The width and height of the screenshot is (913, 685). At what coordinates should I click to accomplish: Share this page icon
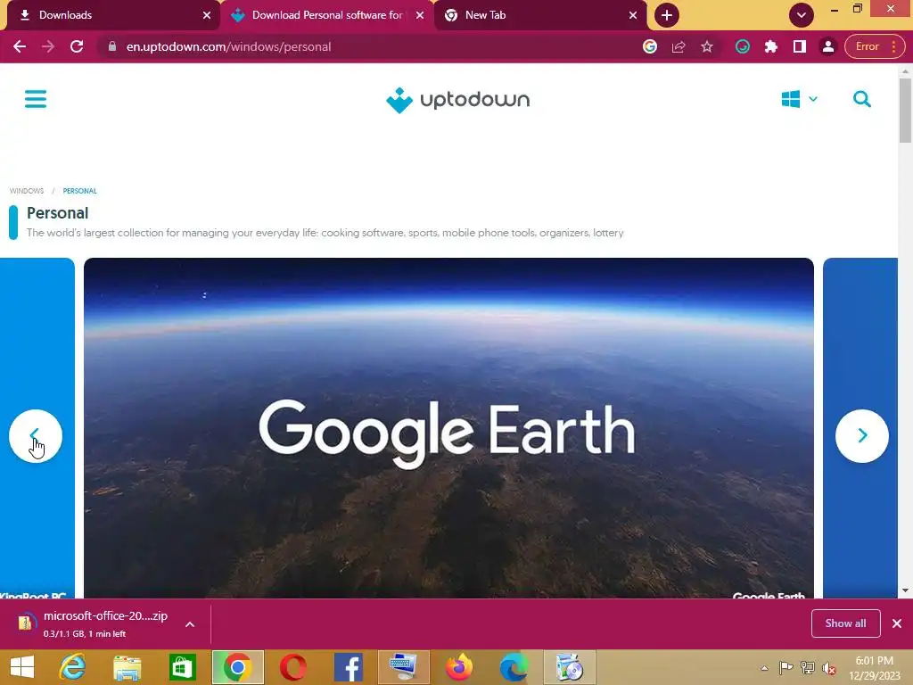(679, 46)
